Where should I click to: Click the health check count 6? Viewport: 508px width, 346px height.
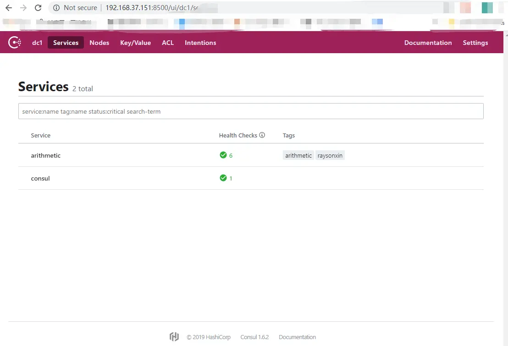(231, 155)
